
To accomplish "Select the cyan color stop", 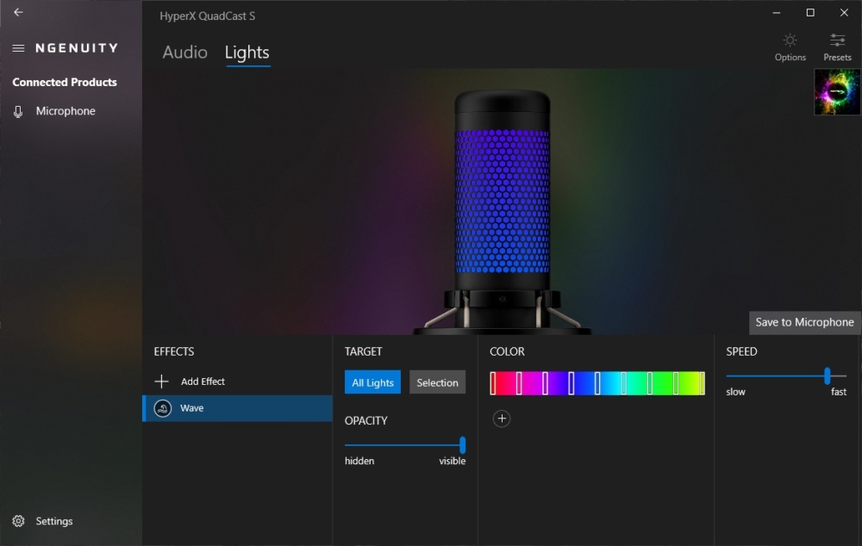I will [x=623, y=383].
